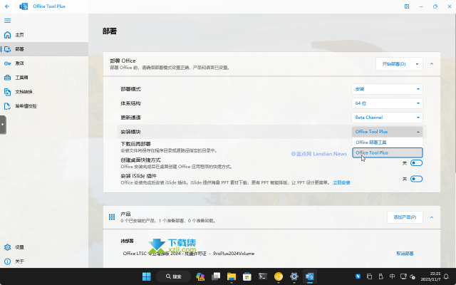Open Terminal from the taskbar
Image resolution: width=456 pixels, height=285 pixels.
263,276
